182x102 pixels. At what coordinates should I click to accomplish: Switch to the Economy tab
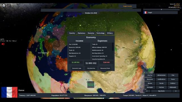[x=91, y=33]
